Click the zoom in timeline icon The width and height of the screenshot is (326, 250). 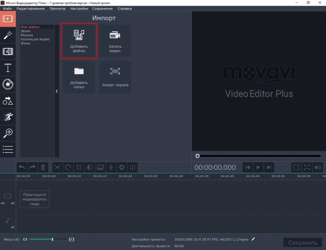(71, 240)
